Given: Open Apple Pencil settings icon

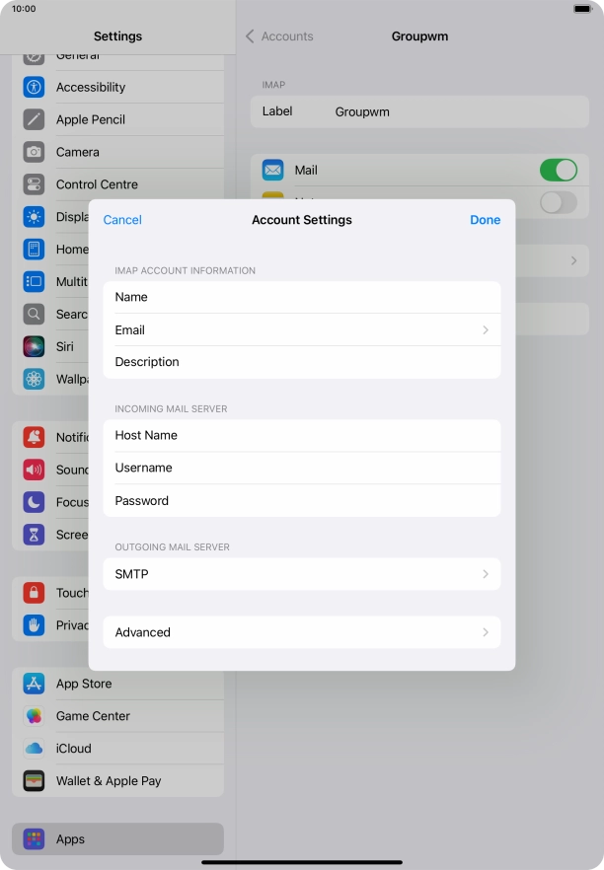Looking at the screenshot, I should tap(35, 119).
